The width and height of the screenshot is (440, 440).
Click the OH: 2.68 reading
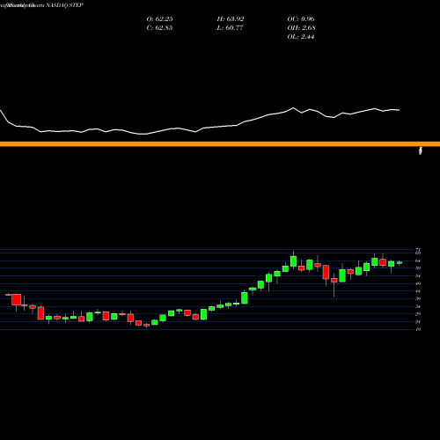(x=301, y=28)
